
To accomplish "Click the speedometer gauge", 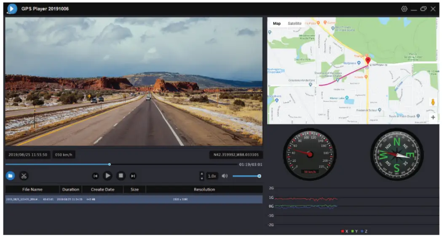I will (x=310, y=154).
